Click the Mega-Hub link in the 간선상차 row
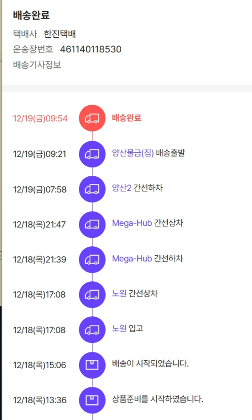The image size is (252, 420). (132, 223)
